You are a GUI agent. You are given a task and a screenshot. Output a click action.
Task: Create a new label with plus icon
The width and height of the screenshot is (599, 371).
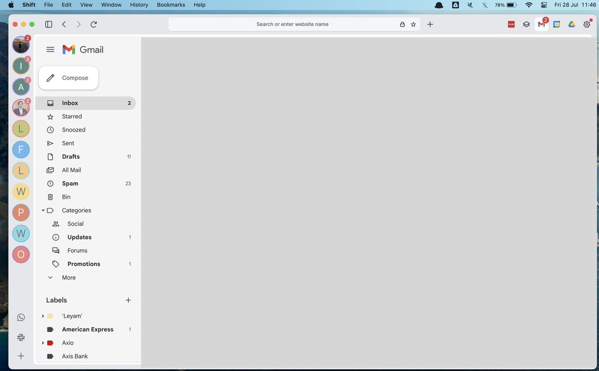tap(128, 300)
